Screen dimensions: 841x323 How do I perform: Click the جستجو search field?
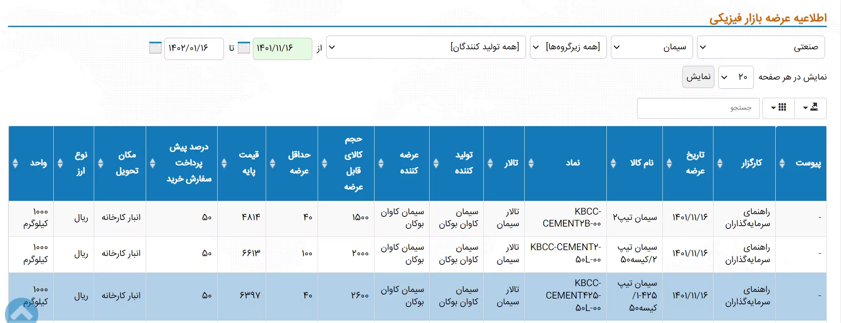point(698,108)
